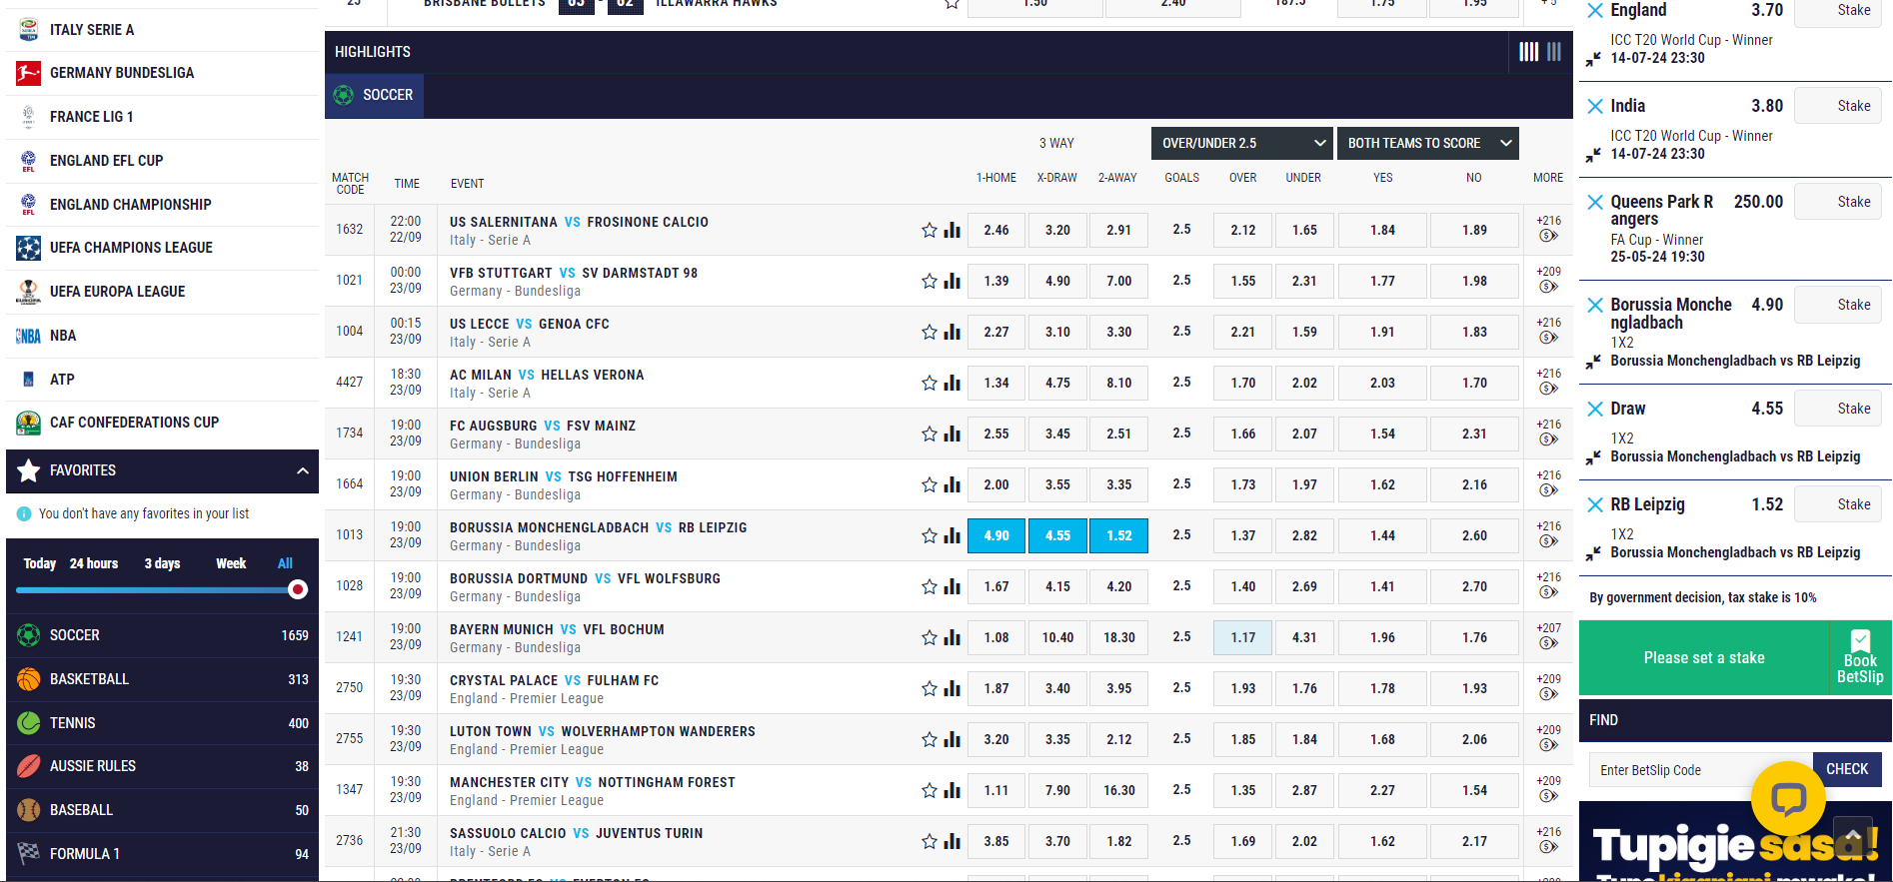
Task: Open stats for Bayern Munich vs Bochum
Action: [952, 637]
